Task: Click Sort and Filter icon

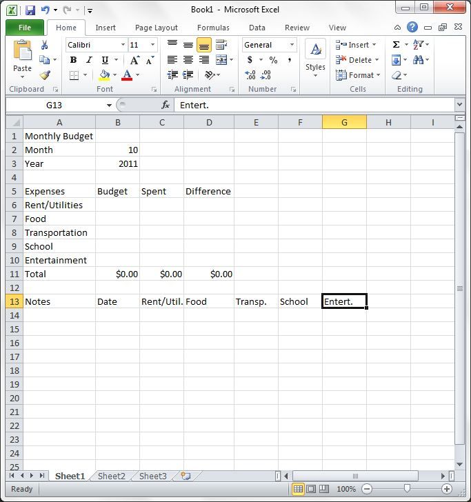Action: pyautogui.click(x=418, y=45)
